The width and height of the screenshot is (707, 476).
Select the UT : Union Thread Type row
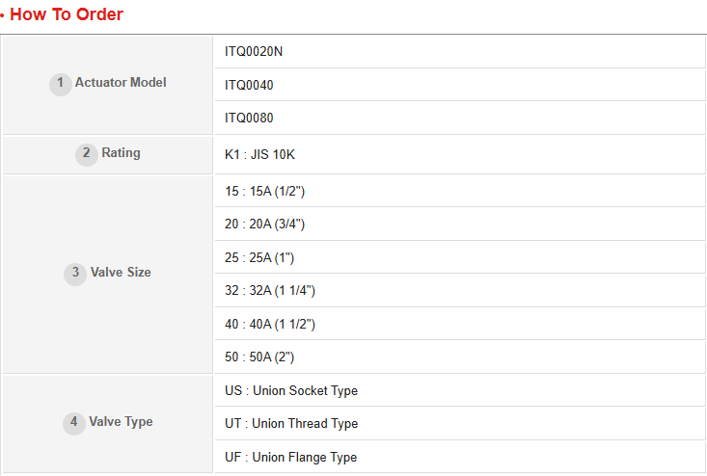click(x=290, y=423)
